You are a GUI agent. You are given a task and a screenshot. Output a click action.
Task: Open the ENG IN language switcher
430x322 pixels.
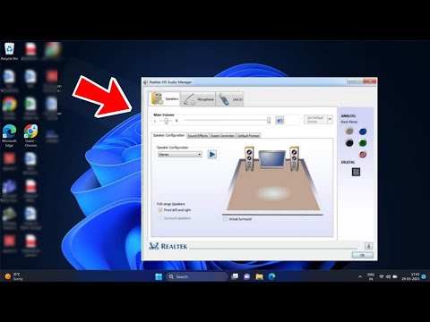coord(371,276)
